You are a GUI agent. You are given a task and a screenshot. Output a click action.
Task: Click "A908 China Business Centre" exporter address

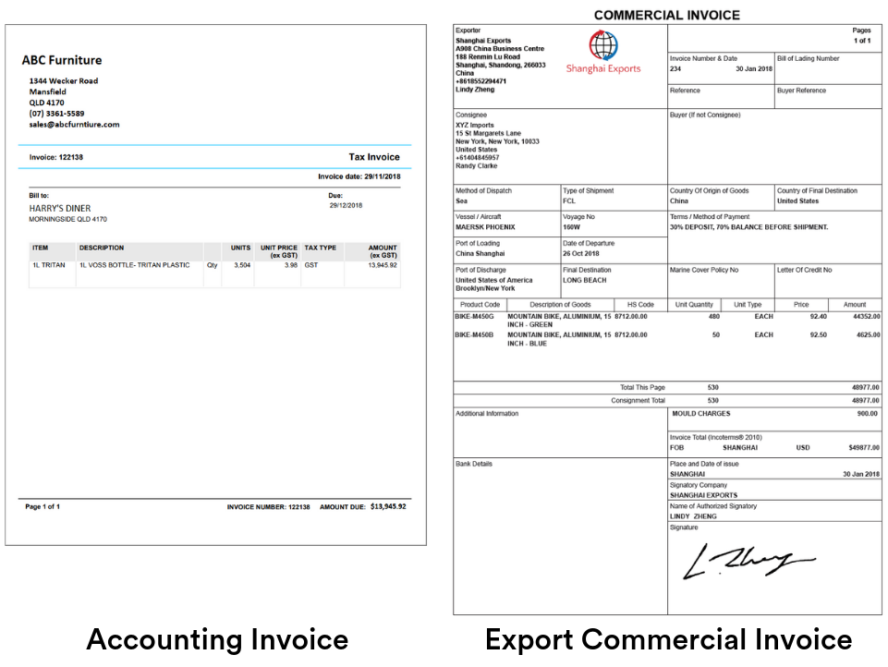(x=500, y=49)
